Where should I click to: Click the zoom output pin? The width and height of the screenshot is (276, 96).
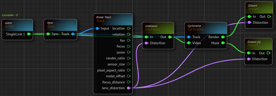pyautogui.click(x=128, y=52)
